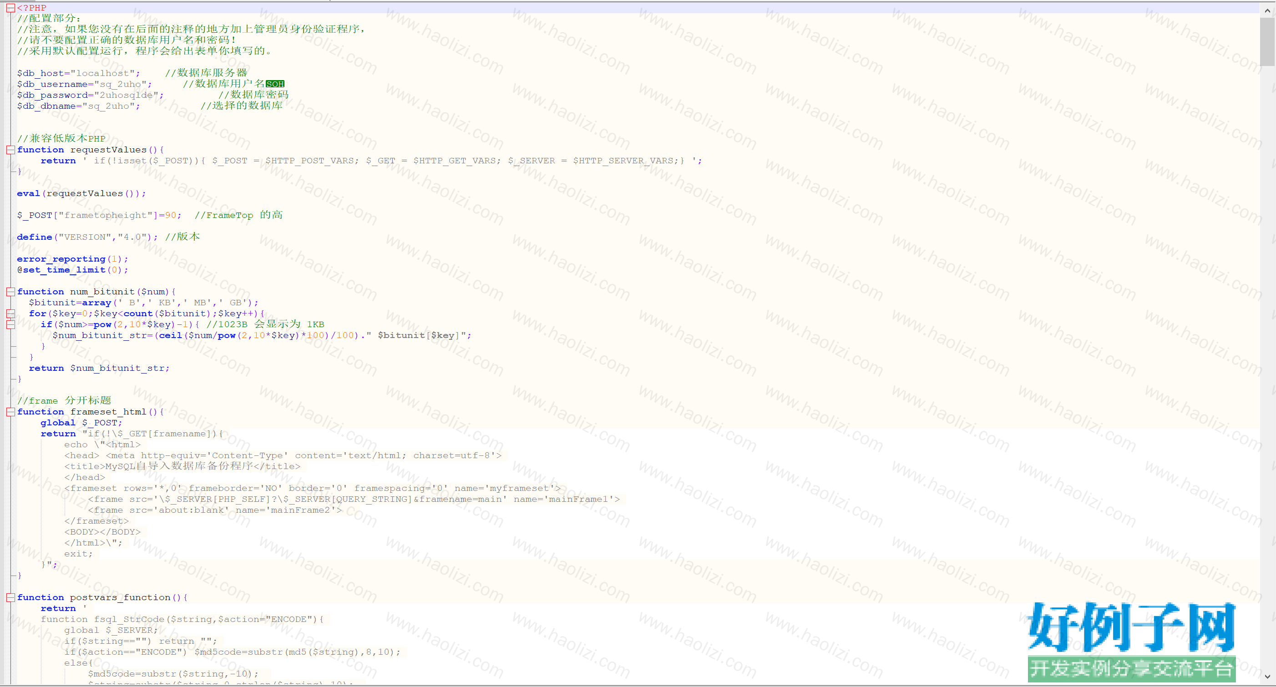The height and width of the screenshot is (687, 1276).
Task: Click the global $_POST; line
Action: 81,423
